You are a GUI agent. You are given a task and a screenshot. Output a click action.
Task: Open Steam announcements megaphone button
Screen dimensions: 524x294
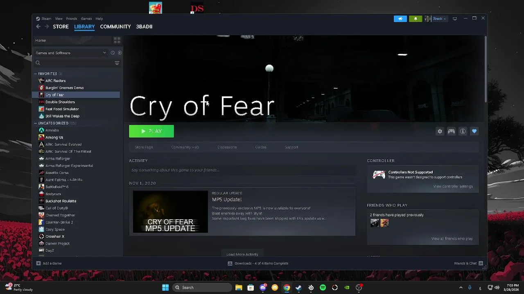[x=400, y=19]
